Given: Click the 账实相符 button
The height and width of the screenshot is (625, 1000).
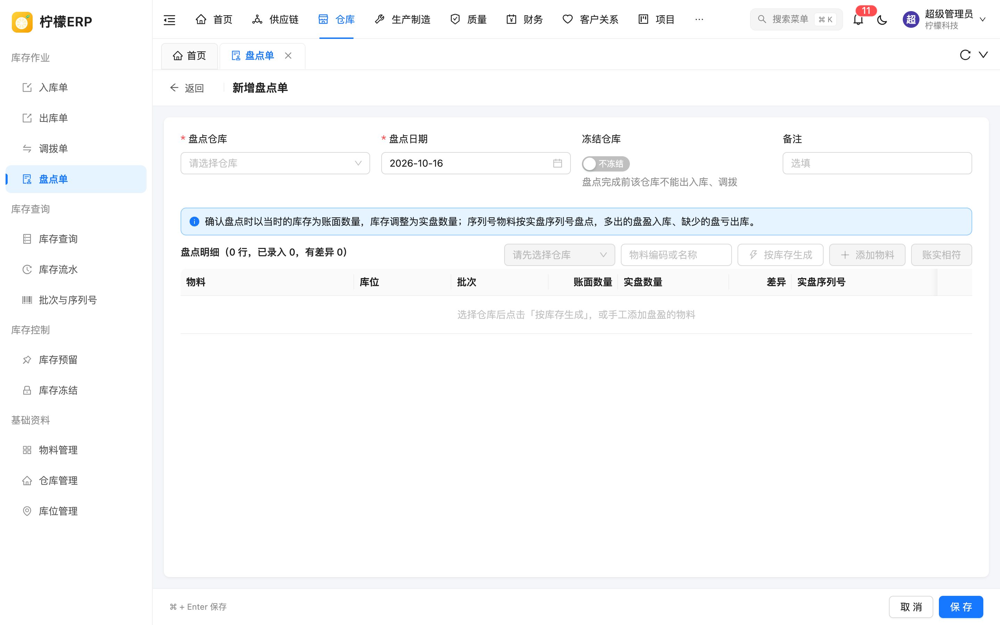Looking at the screenshot, I should pyautogui.click(x=941, y=255).
